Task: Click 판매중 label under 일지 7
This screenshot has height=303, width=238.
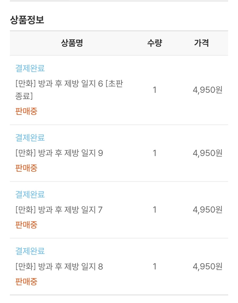Action: [26, 225]
